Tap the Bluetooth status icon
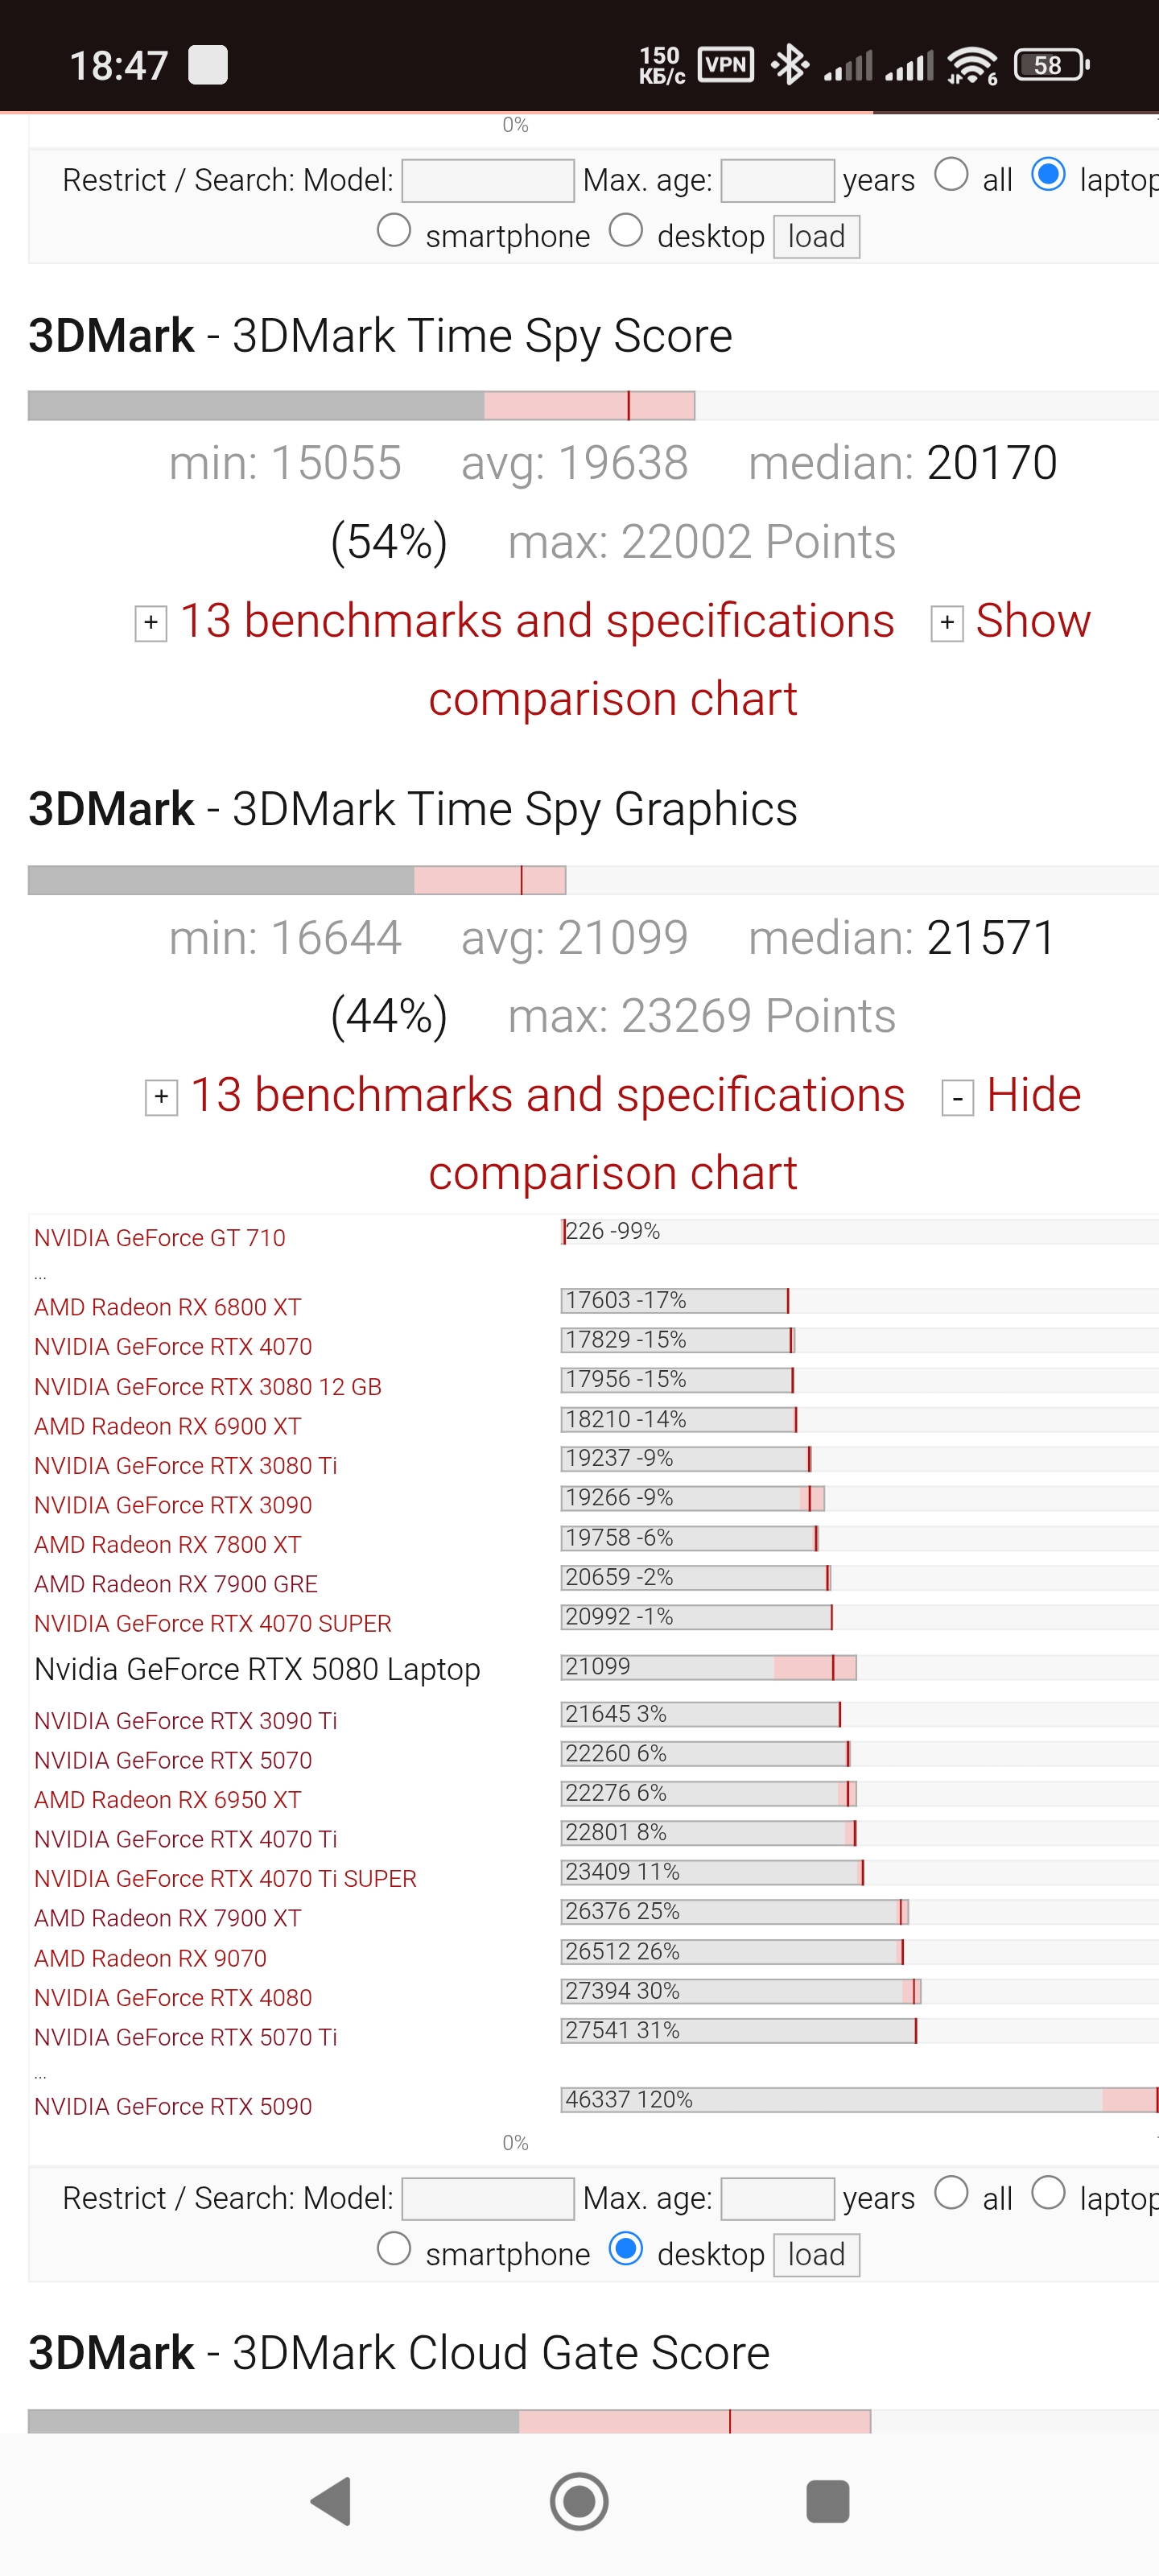 coord(789,66)
